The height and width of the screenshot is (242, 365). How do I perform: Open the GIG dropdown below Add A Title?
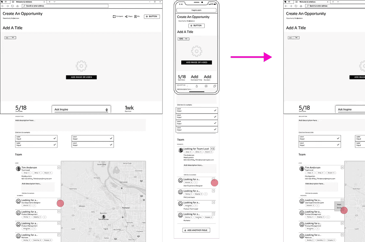[x=9, y=37]
